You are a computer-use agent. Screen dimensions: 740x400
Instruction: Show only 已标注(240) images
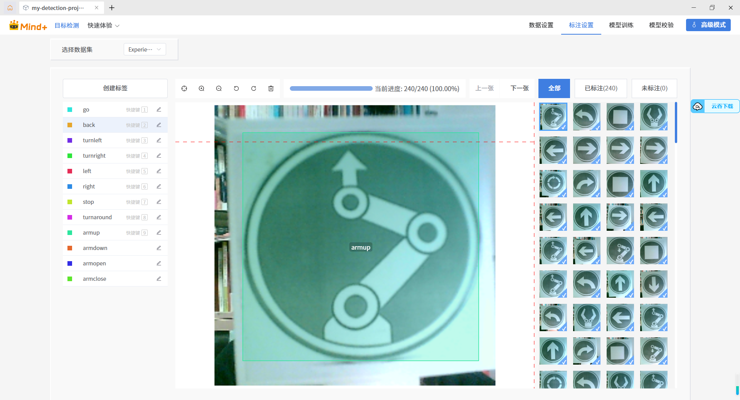[x=600, y=88]
